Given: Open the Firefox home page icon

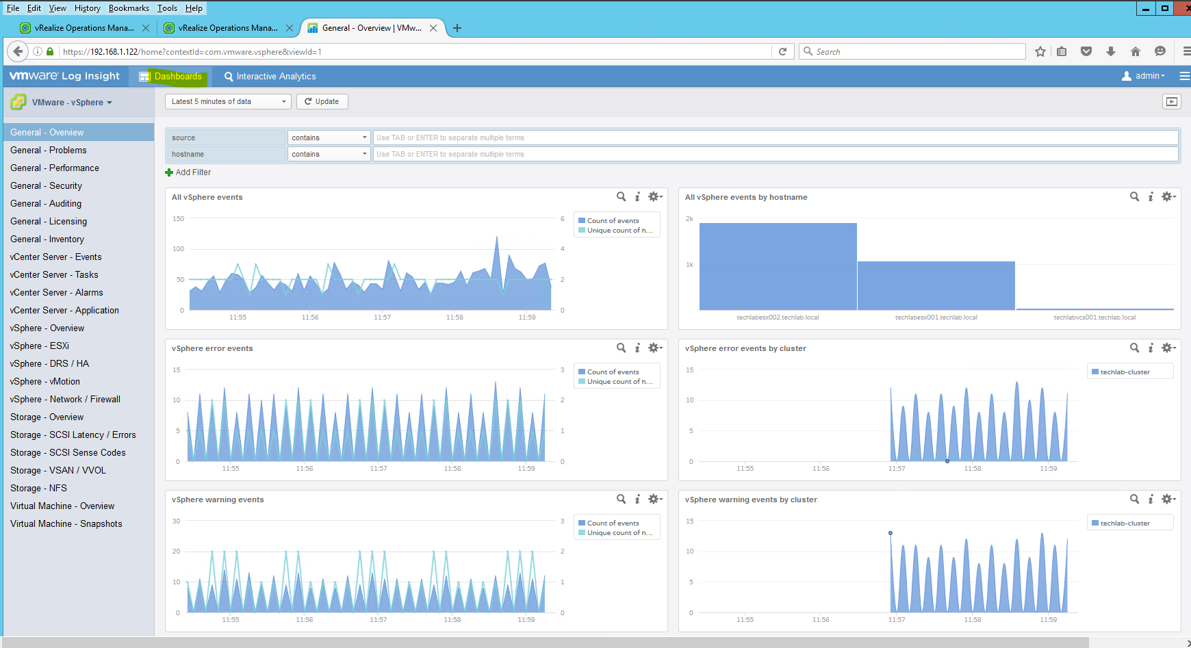Looking at the screenshot, I should 1136,51.
